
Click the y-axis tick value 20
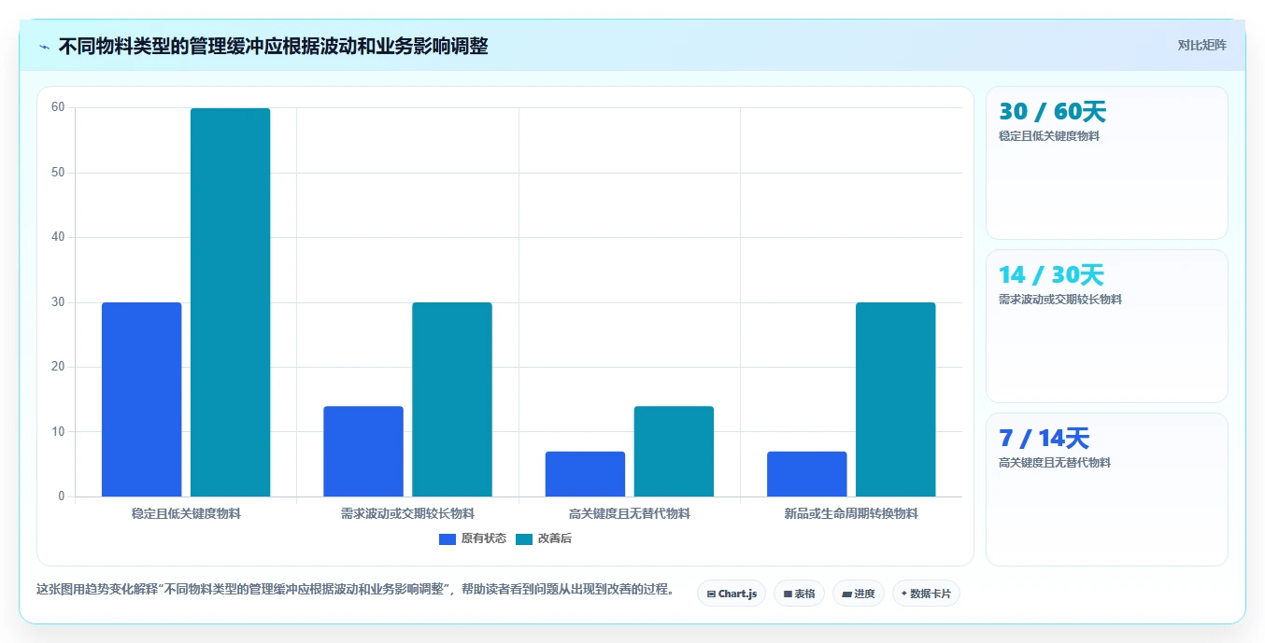58,367
